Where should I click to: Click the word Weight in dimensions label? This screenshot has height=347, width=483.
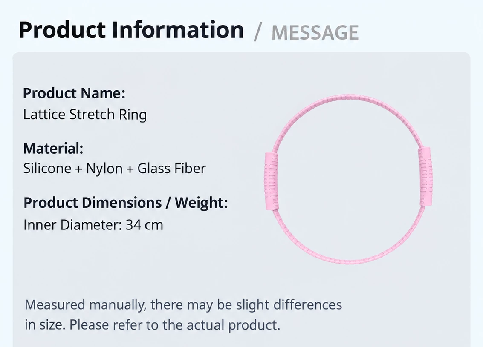(201, 203)
